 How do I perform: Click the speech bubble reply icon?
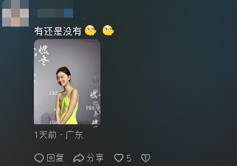[39, 158]
